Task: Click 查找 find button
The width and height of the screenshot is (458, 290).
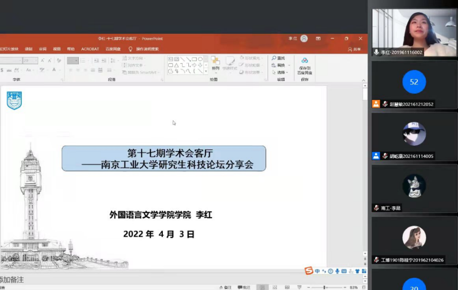Action: click(x=278, y=58)
